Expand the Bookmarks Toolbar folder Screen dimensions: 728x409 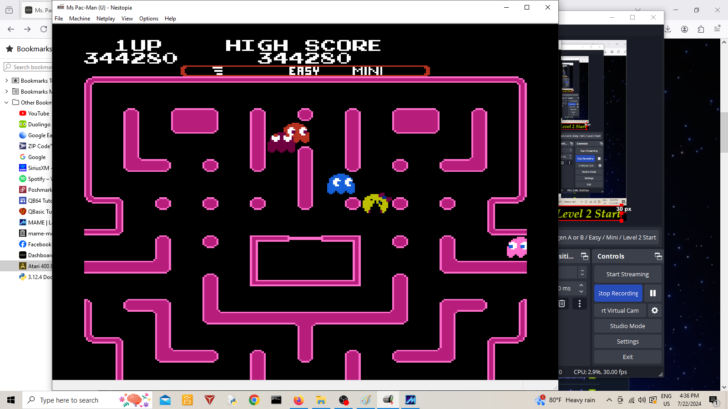pos(6,81)
